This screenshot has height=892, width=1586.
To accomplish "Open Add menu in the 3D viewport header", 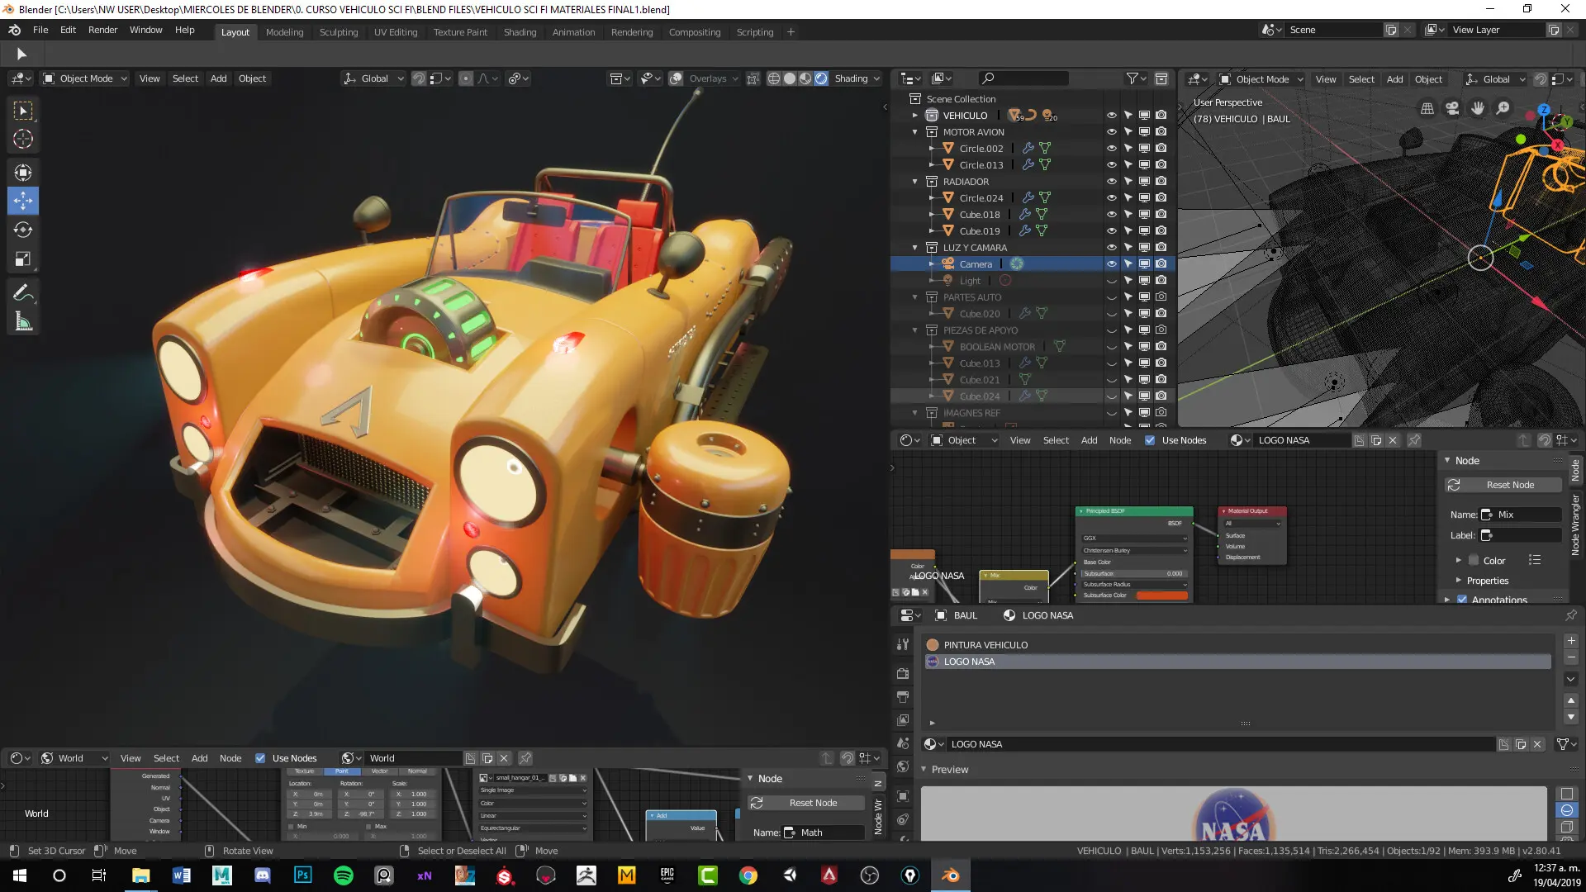I will (218, 78).
